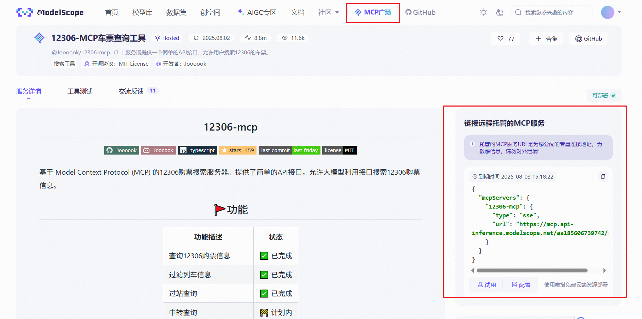Copy the MCP config with copy icon

603,176
